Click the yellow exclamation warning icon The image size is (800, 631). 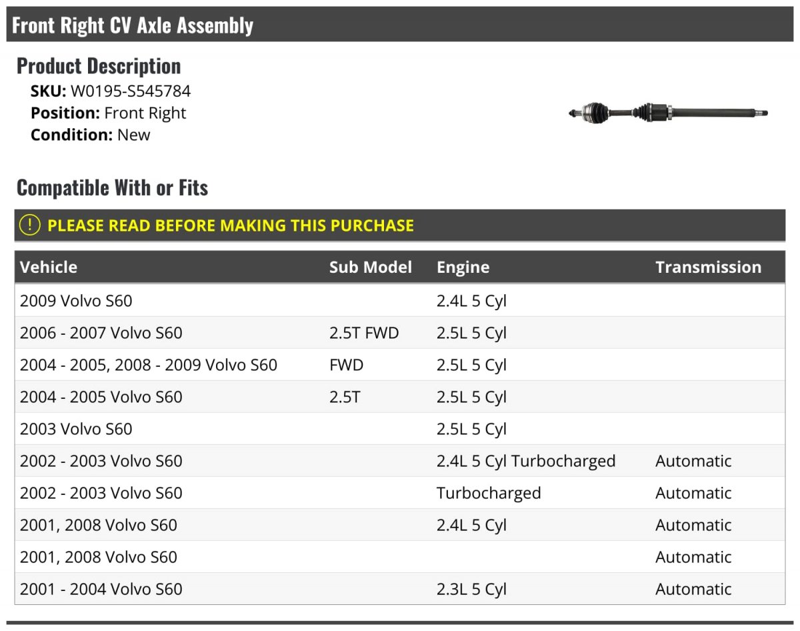(30, 225)
